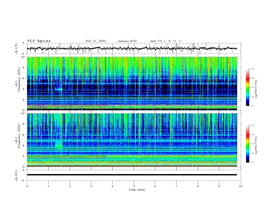Click the ch.2 'Frequency (kHz)' axis label
Image resolution: width=271 pixels, height=209 pixels.
click(x=19, y=136)
